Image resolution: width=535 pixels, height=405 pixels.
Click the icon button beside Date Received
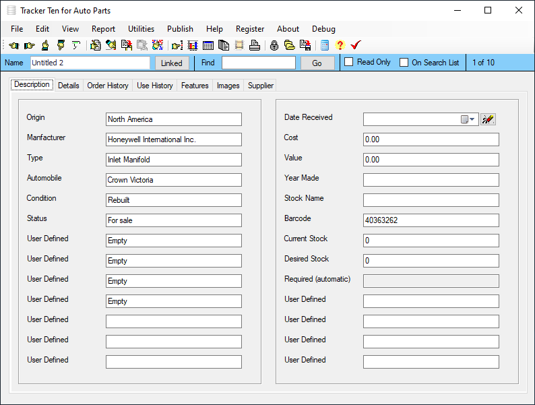(488, 119)
